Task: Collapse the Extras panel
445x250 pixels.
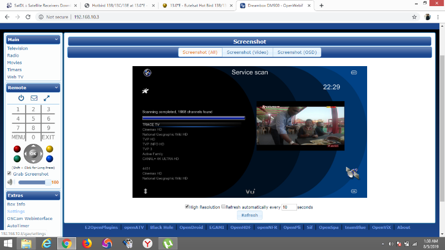Action: click(x=56, y=196)
